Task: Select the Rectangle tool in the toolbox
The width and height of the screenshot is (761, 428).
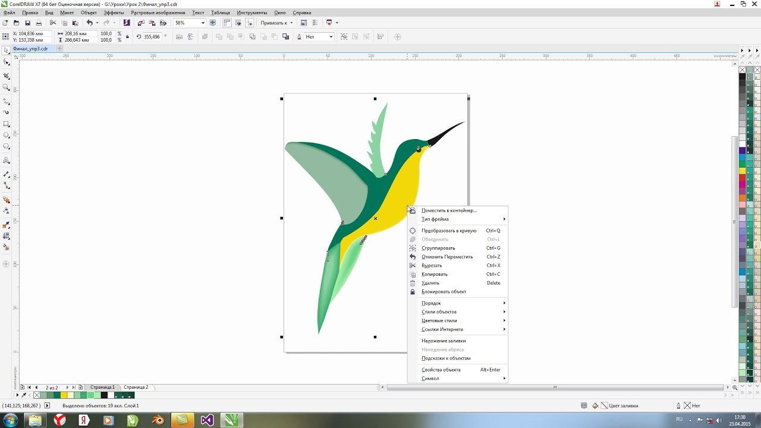Action: point(7,124)
